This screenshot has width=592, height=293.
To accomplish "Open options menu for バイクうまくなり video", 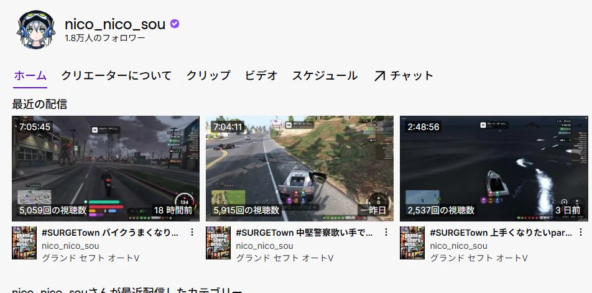I will [x=192, y=232].
